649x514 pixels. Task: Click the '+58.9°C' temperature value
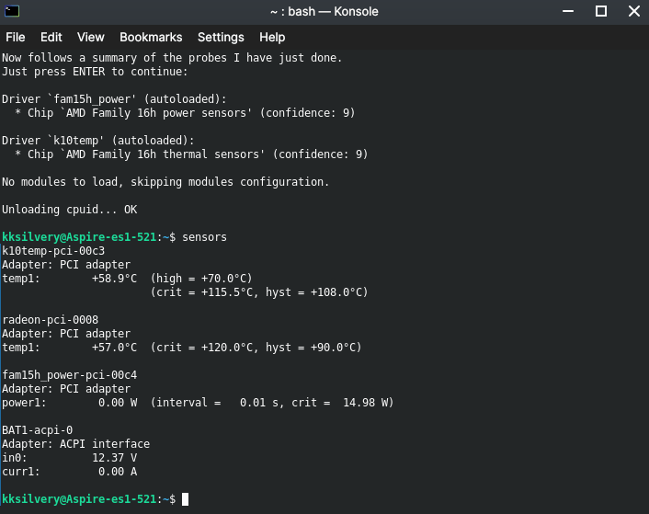point(114,279)
